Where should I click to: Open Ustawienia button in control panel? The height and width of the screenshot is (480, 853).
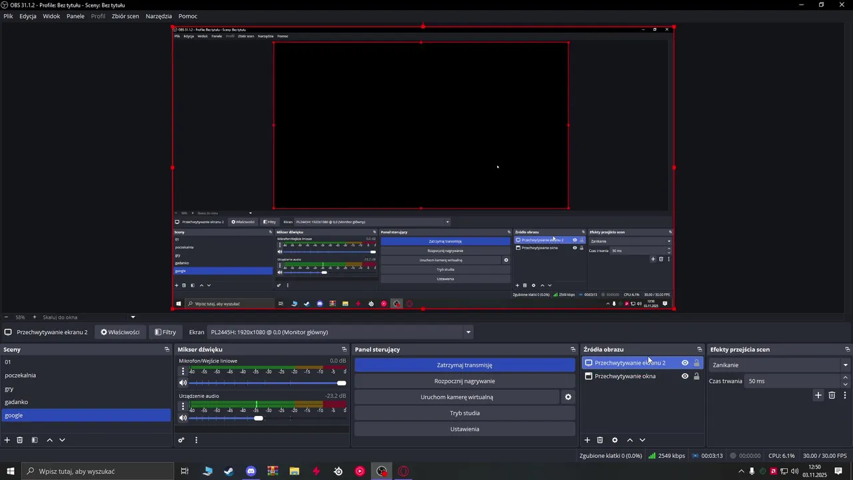coord(464,429)
